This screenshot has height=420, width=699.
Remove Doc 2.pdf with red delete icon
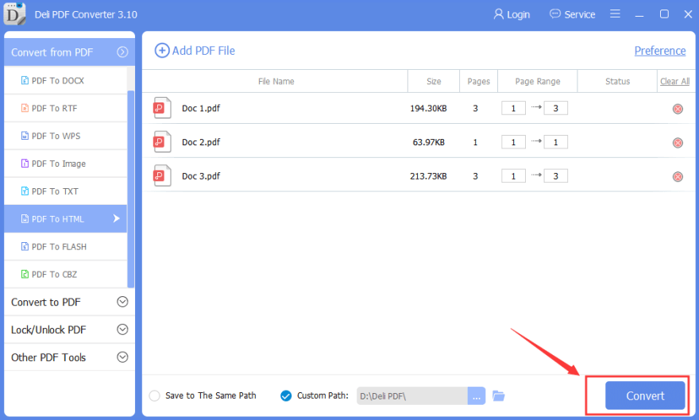tap(678, 143)
